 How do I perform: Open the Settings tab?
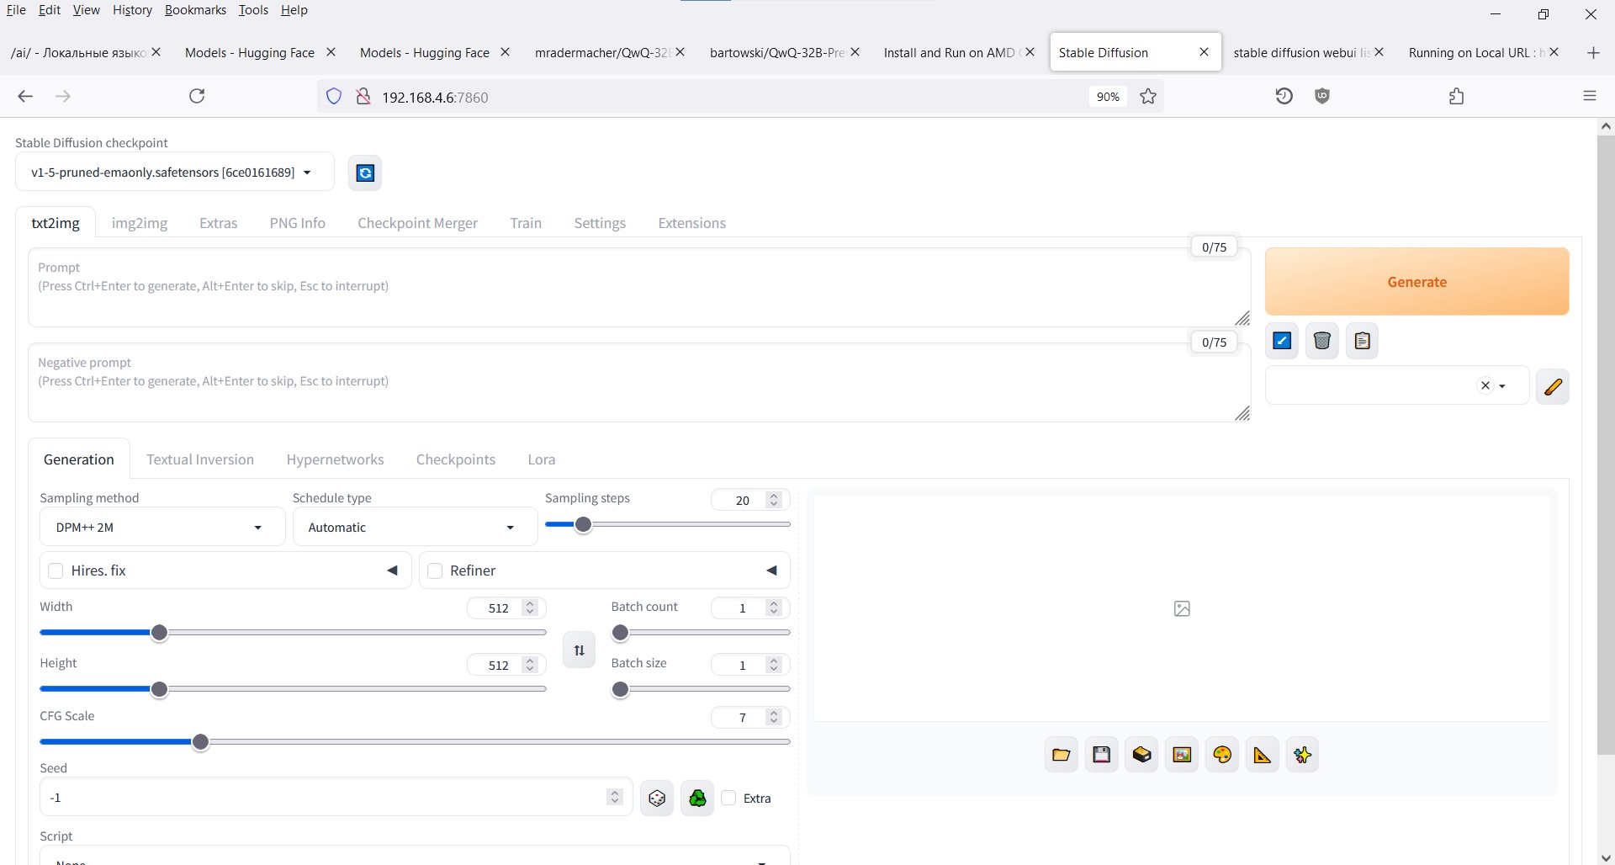(600, 223)
